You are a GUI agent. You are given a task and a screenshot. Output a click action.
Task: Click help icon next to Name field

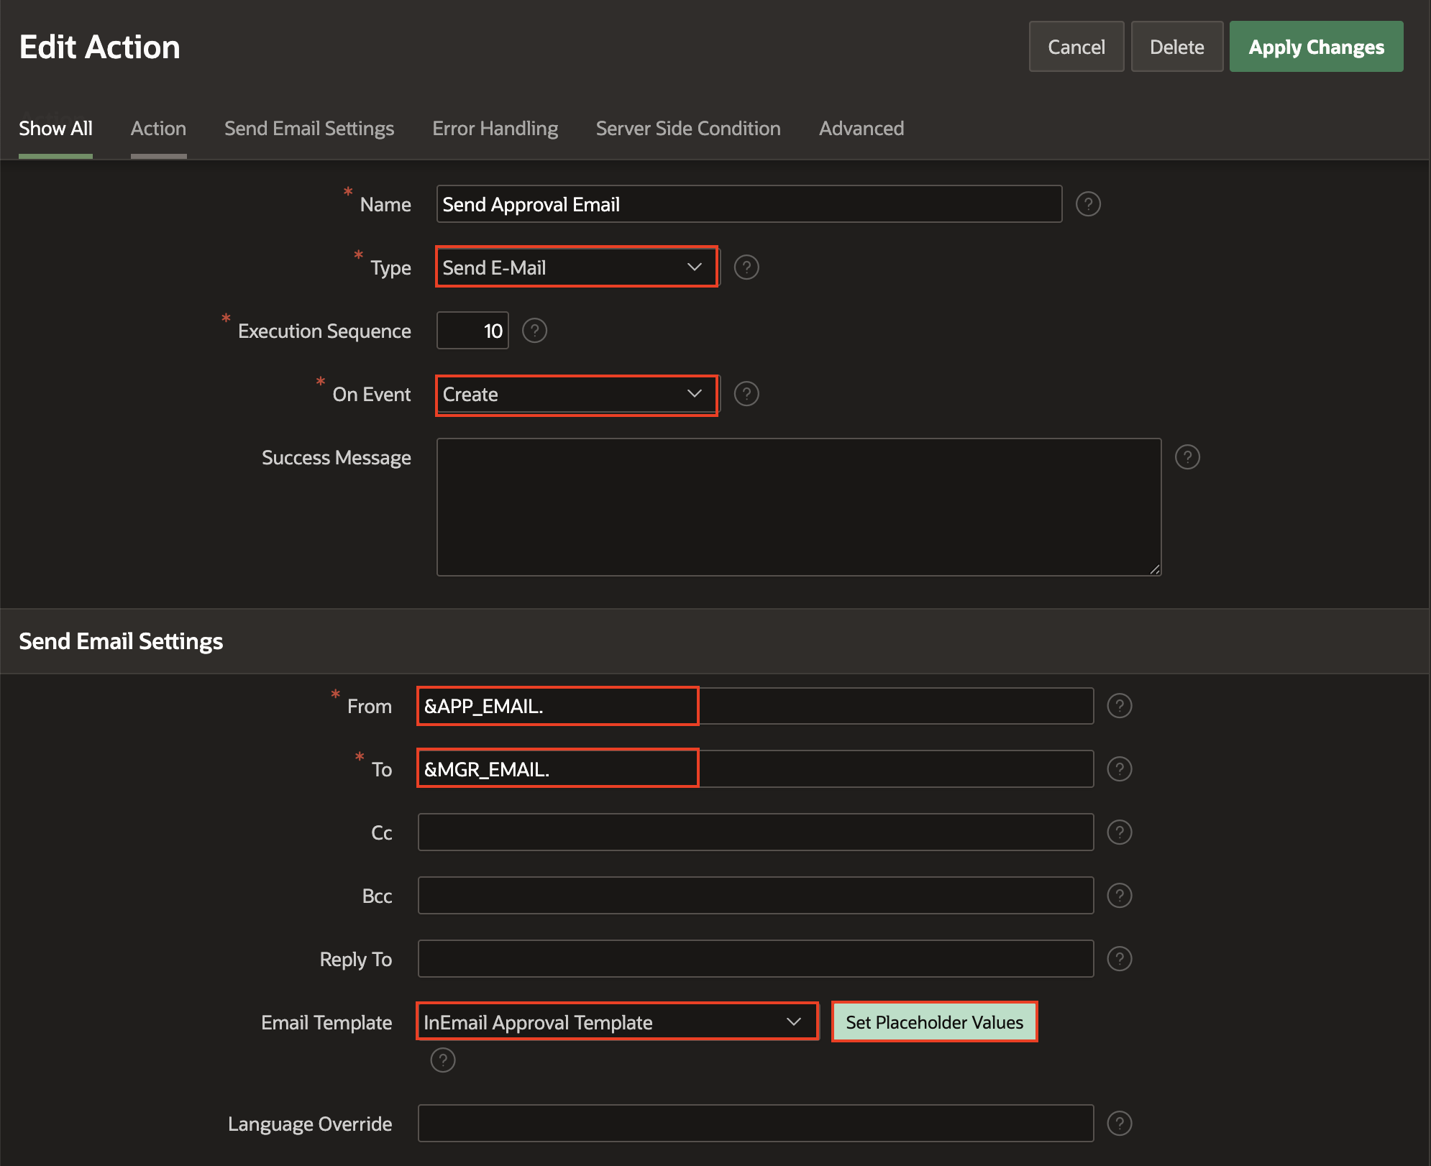[1088, 204]
